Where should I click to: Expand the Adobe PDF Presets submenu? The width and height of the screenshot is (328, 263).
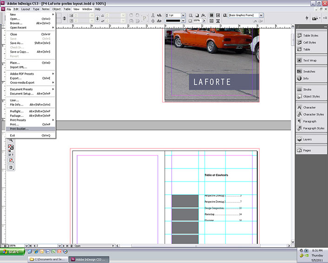pos(31,74)
